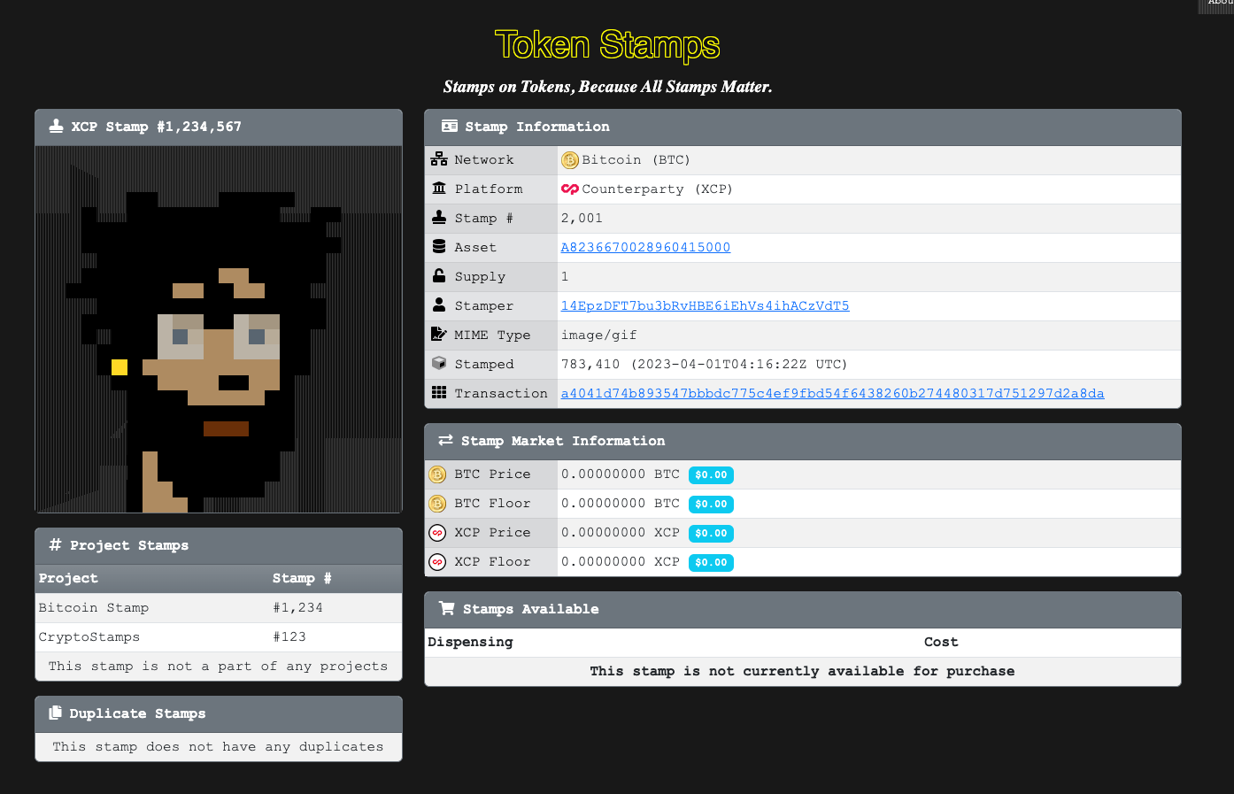Click the #1,234 stamp number cell
The width and height of the screenshot is (1234, 794).
297,608
